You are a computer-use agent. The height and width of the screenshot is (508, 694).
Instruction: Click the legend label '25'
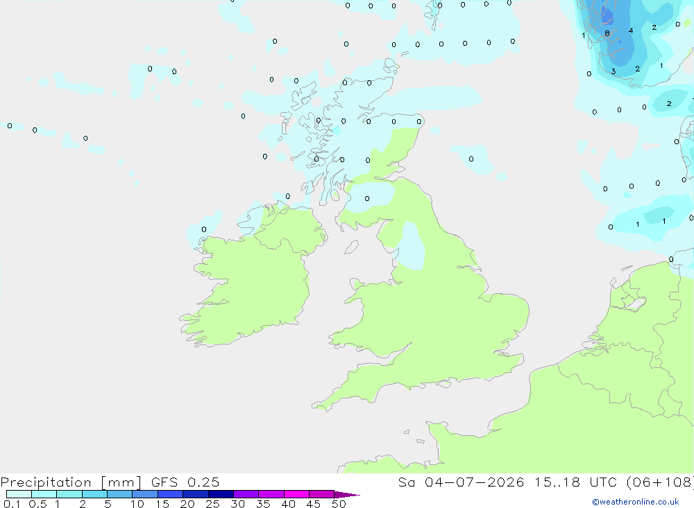(x=212, y=504)
